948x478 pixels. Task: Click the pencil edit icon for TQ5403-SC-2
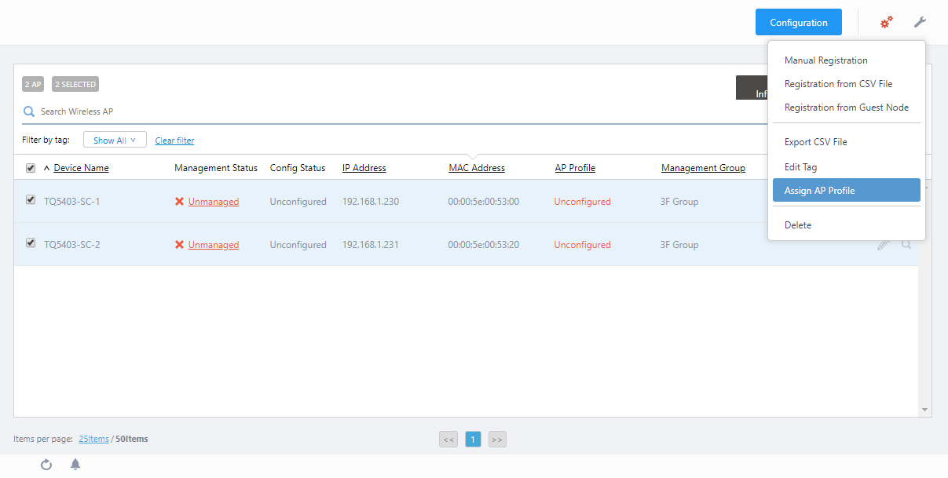click(884, 245)
